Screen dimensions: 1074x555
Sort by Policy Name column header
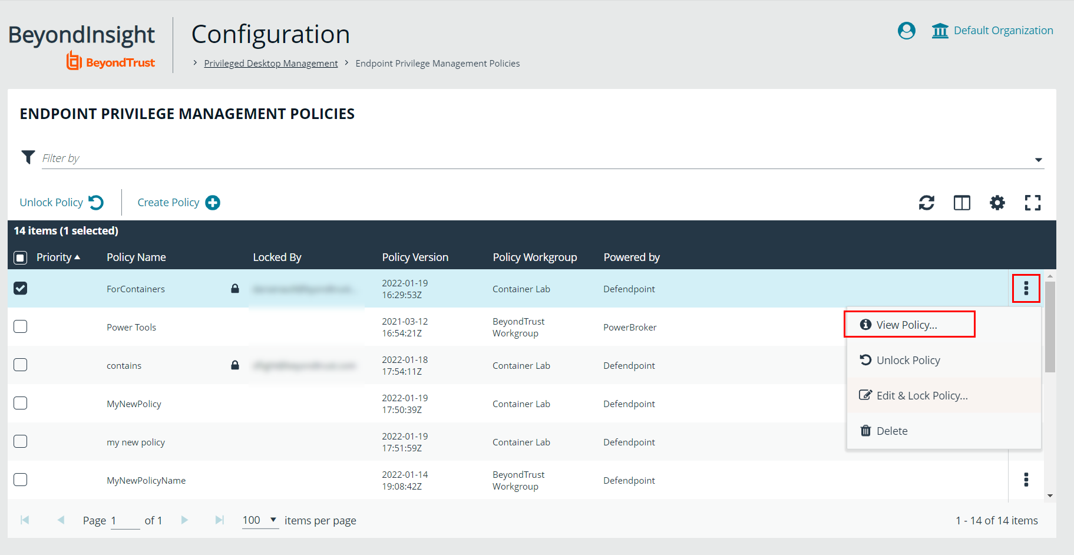tap(136, 257)
